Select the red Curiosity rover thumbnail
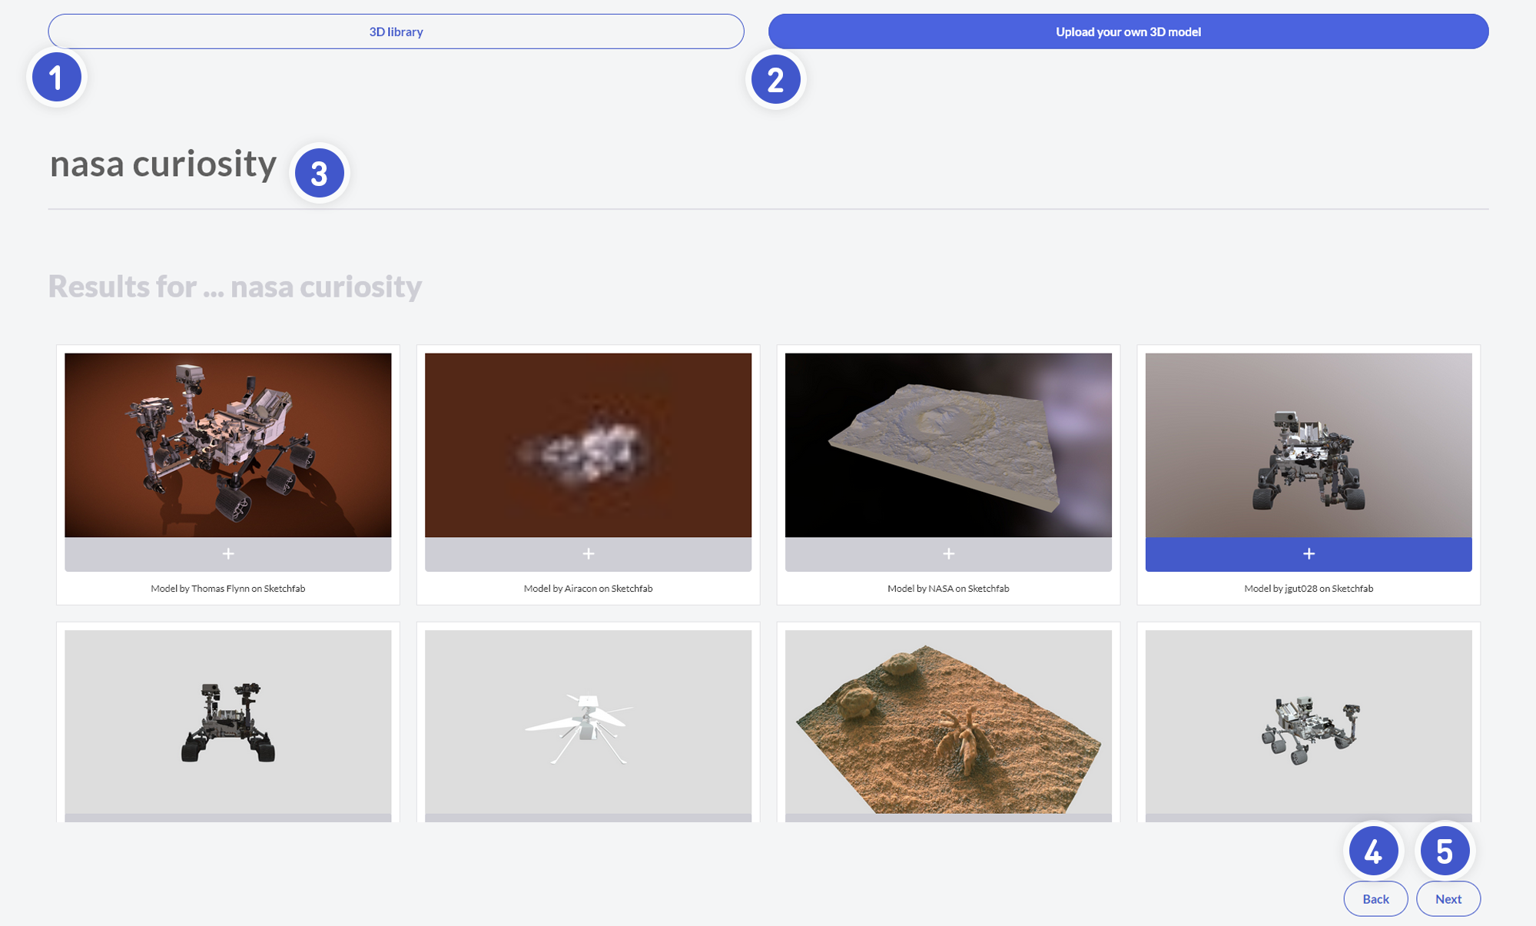Screen dimensions: 1536x926 point(227,445)
